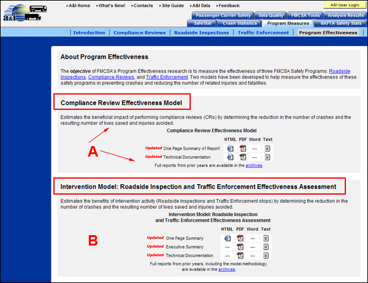Select the Program Measures tab

pyautogui.click(x=288, y=23)
